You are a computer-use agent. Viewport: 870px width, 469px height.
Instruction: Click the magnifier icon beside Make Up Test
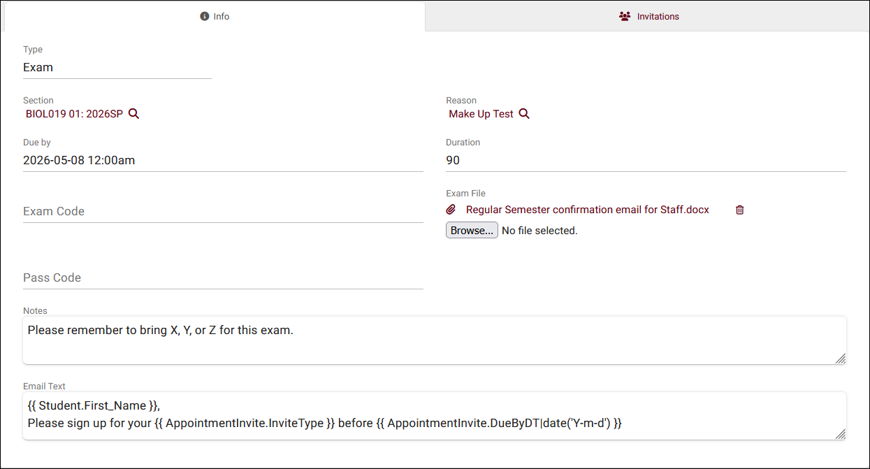click(524, 114)
